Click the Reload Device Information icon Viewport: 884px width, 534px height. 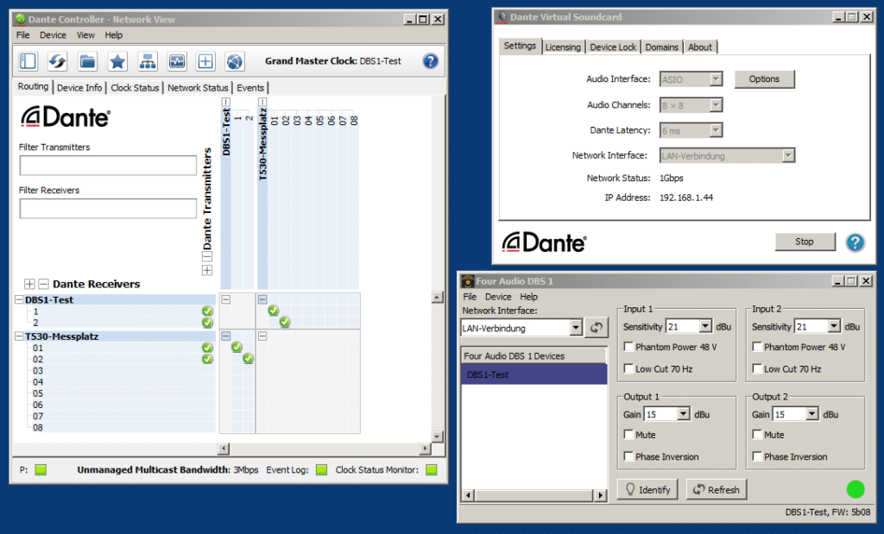tap(58, 61)
